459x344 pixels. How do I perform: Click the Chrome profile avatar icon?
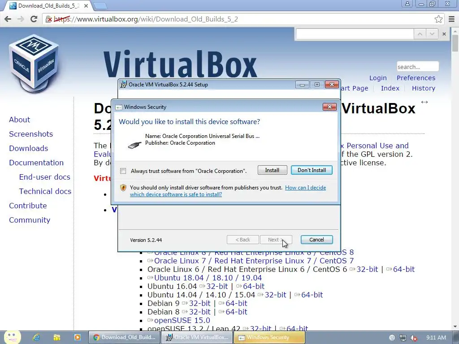(x=407, y=4)
